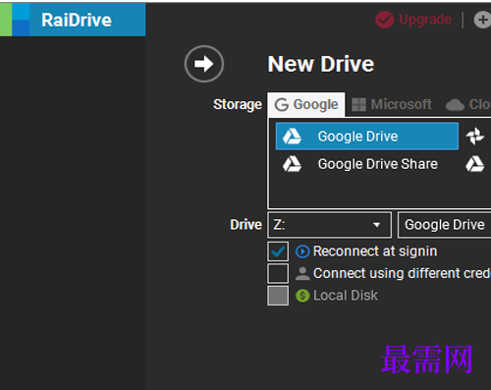Uncheck the Reconnect at signin checkbox
The width and height of the screenshot is (491, 390).
point(278,251)
